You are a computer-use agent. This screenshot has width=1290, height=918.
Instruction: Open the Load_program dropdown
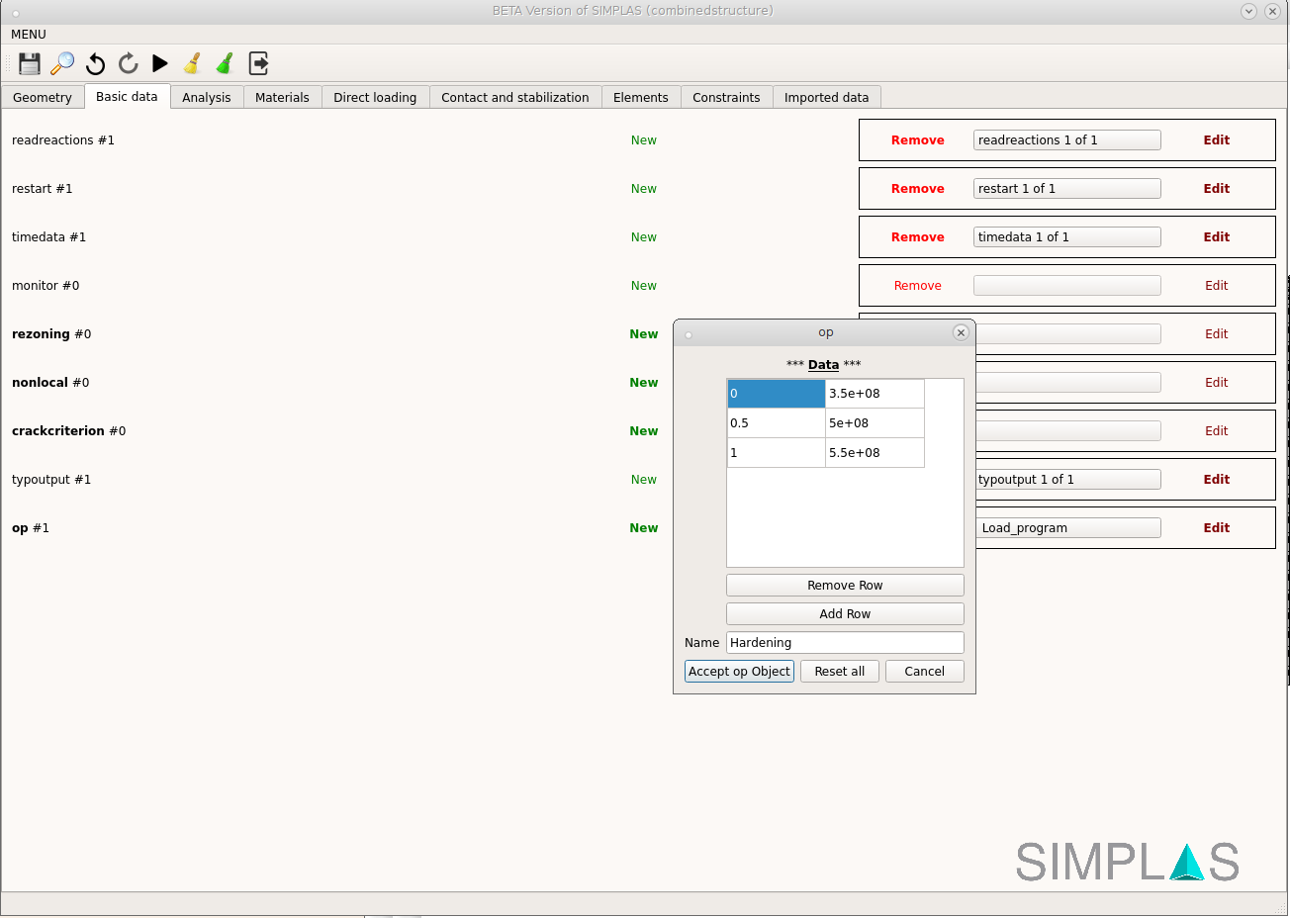coord(1068,528)
